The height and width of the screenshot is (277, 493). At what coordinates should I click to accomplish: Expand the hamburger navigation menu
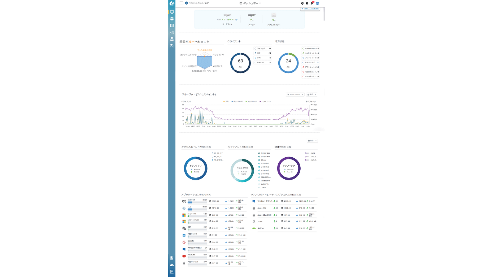[181, 3]
